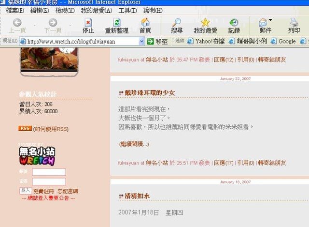Image resolution: width=309 pixels, height=227 pixels.
Task: Open the 檢視(V) menu
Action: coord(65,10)
